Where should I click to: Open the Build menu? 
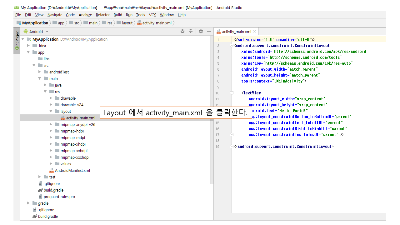(118, 15)
